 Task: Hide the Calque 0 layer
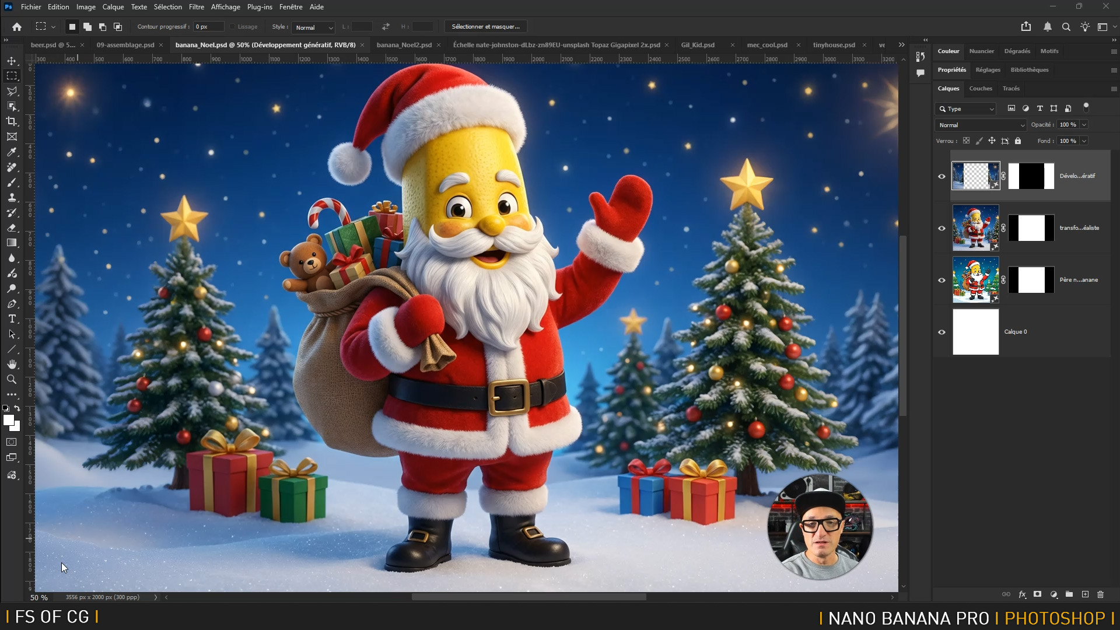point(942,332)
